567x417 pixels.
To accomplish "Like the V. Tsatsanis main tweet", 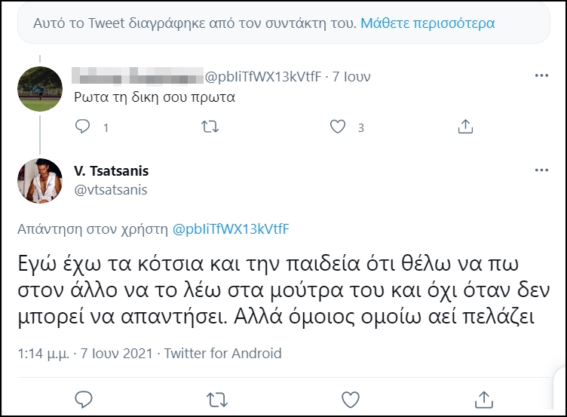I will [350, 397].
